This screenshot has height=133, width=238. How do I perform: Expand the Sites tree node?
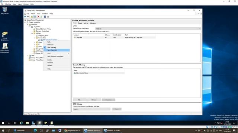pyautogui.click(x=28, y=55)
